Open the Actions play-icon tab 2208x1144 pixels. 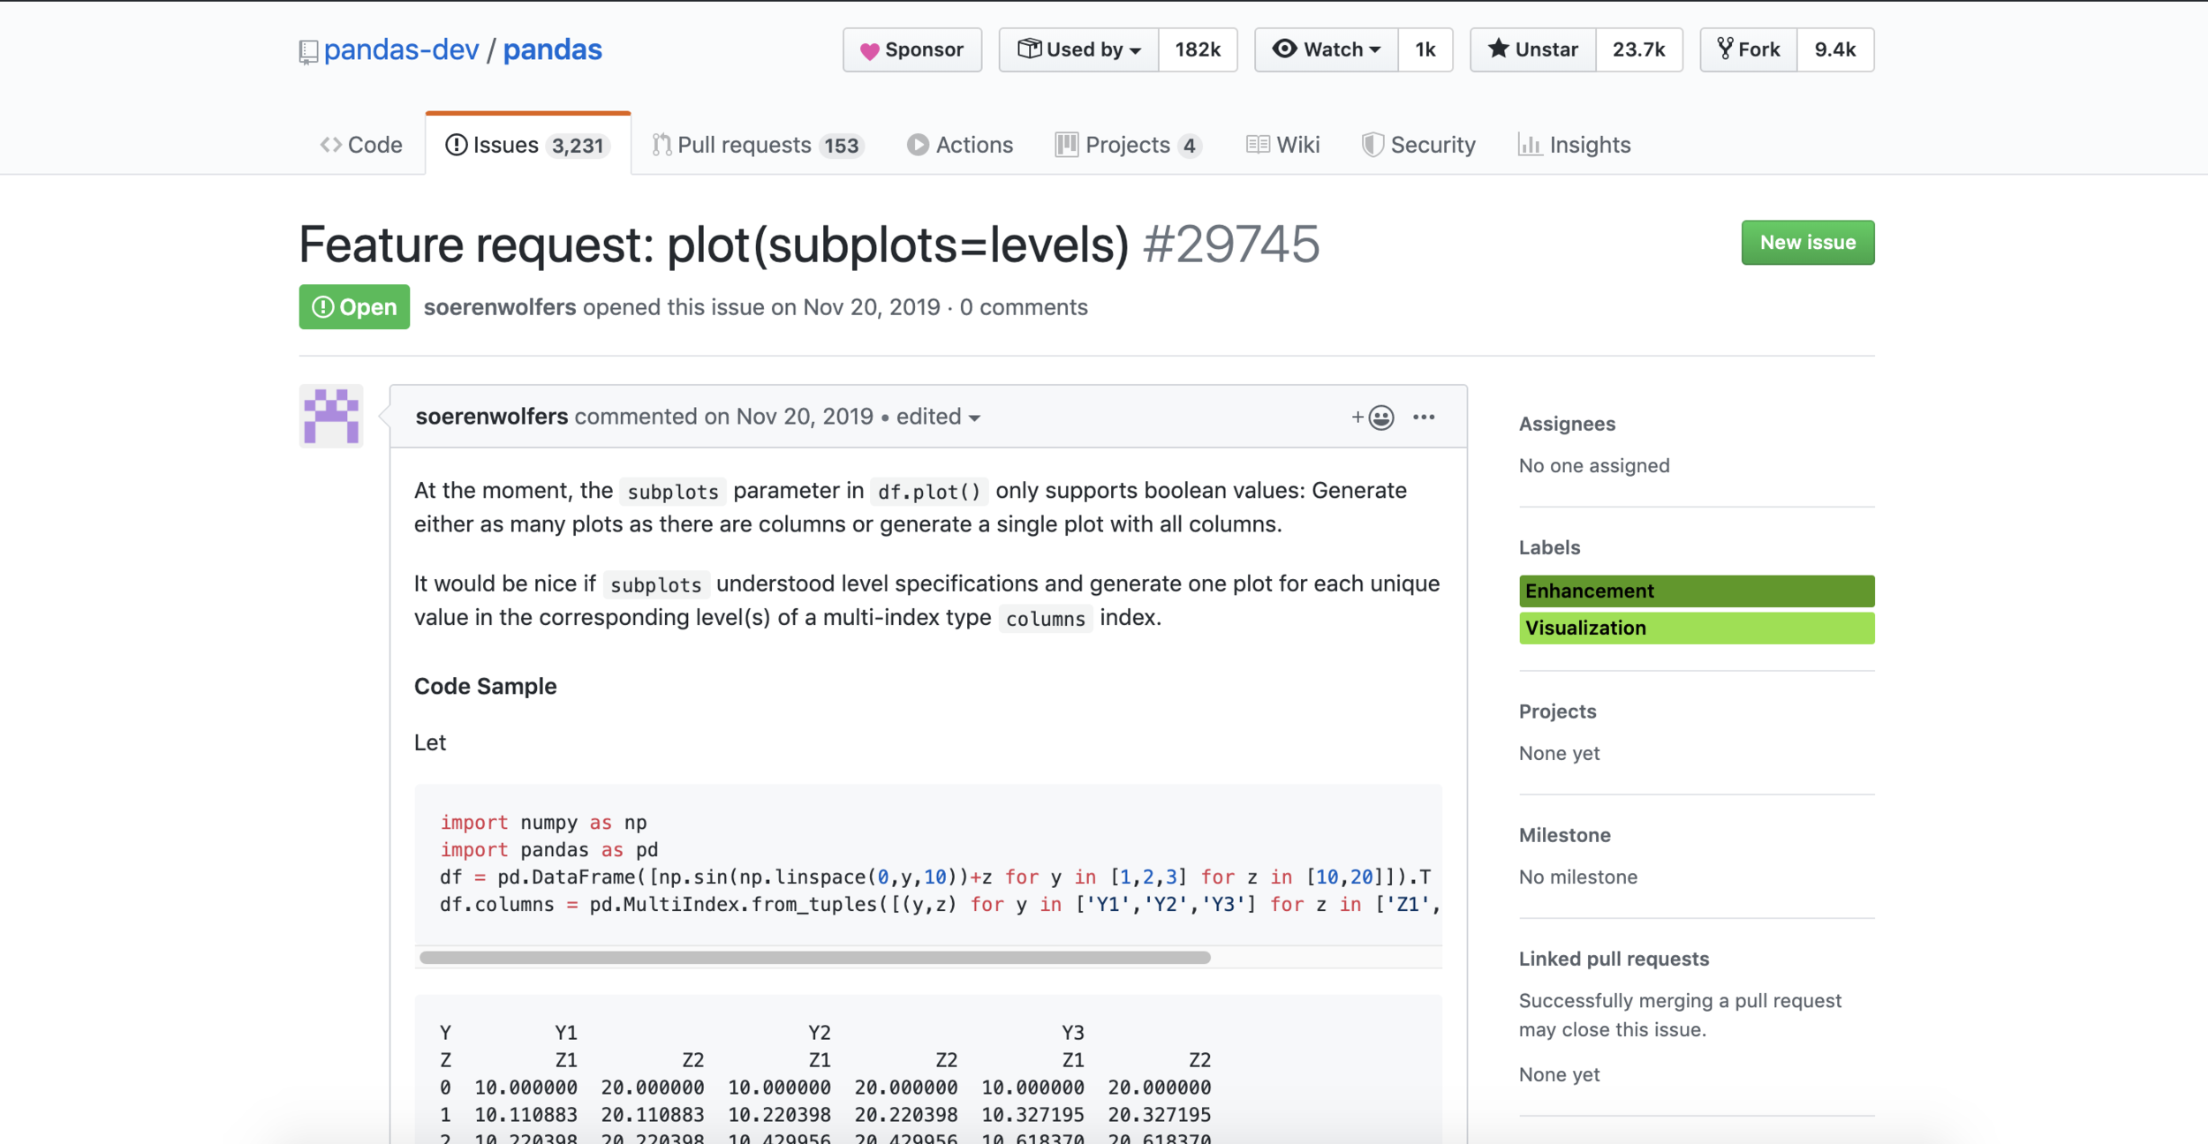click(960, 145)
